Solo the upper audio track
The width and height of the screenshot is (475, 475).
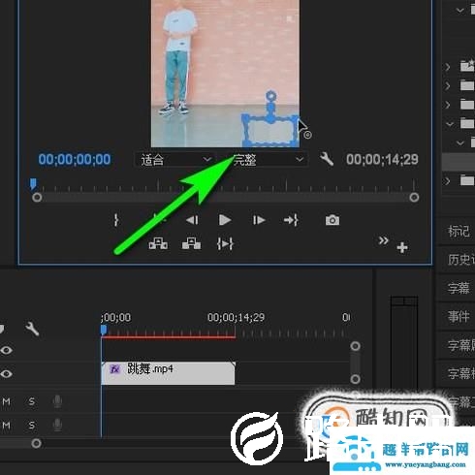pos(31,401)
